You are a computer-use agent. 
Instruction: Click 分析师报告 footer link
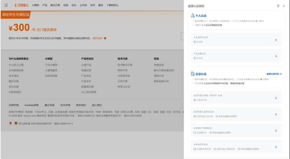[15, 92]
